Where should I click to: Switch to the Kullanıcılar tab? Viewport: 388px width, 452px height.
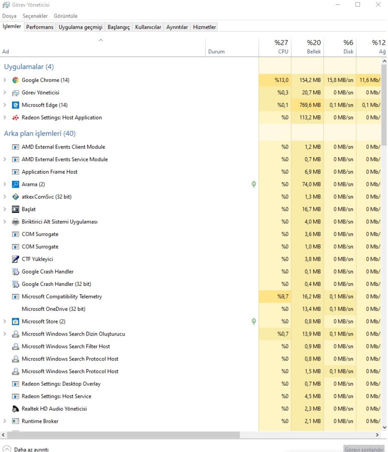pos(148,27)
